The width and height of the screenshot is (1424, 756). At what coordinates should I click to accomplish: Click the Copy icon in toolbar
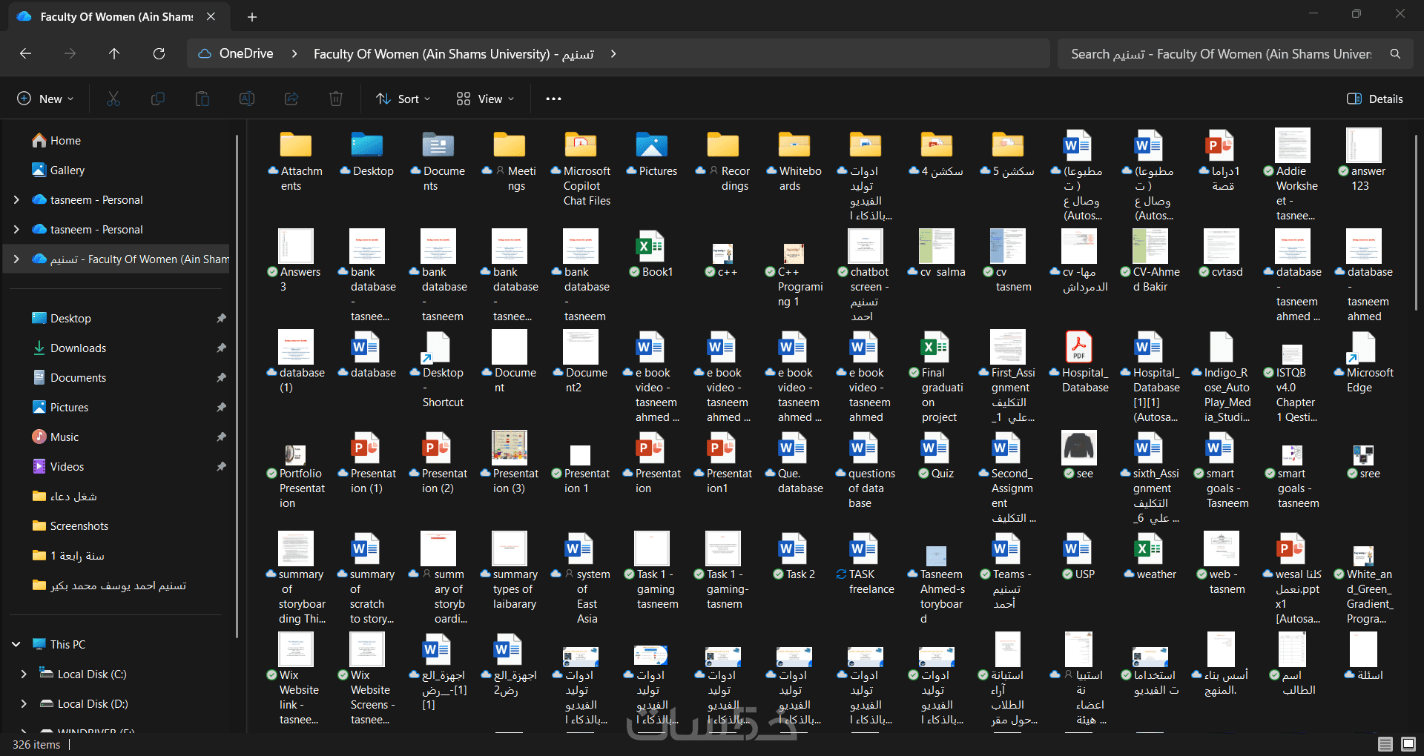coord(158,99)
